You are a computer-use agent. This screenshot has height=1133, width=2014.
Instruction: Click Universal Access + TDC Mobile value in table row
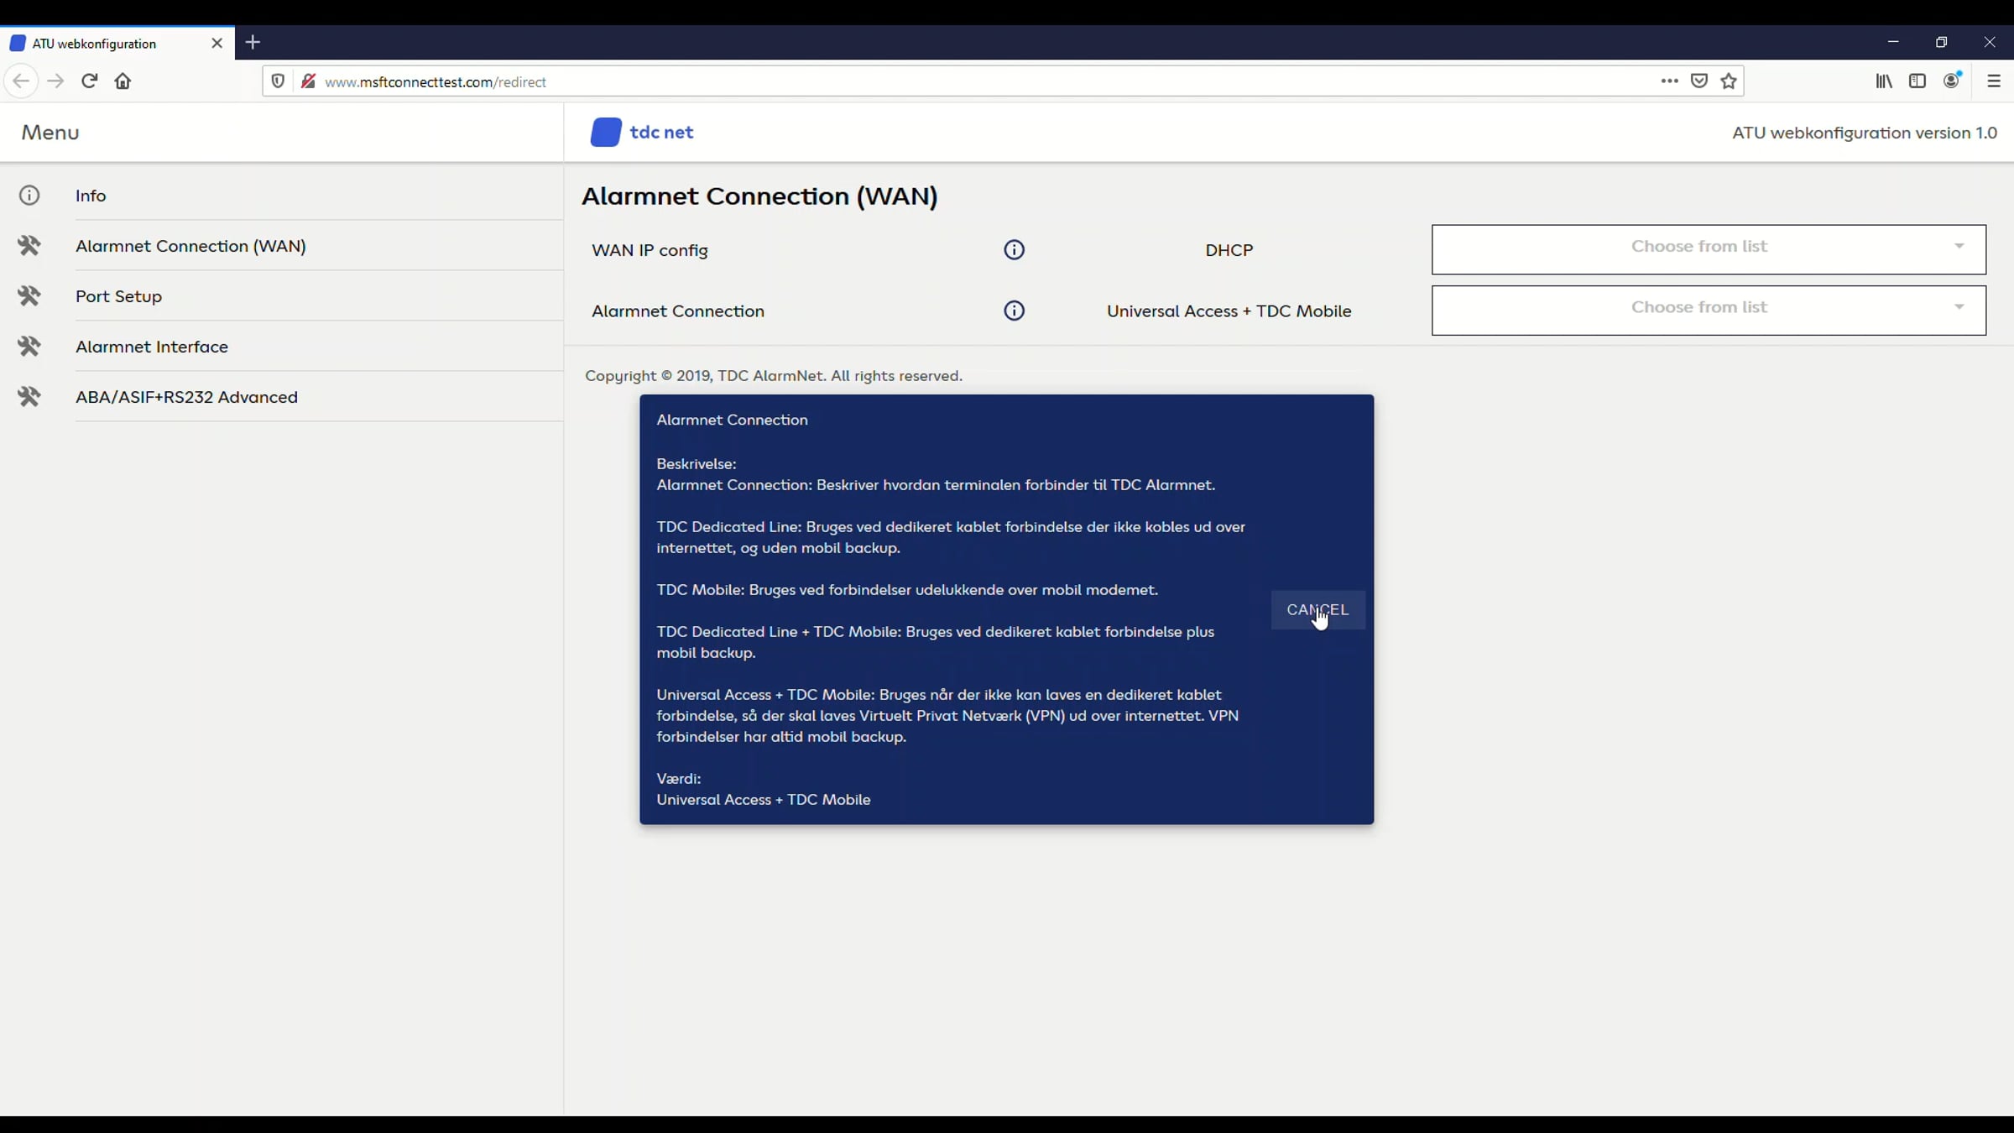(x=1229, y=311)
